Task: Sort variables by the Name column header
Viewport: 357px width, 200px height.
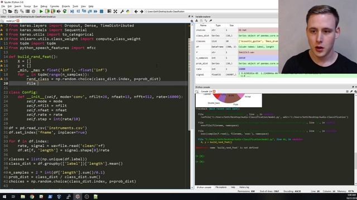Action: pos(203,26)
